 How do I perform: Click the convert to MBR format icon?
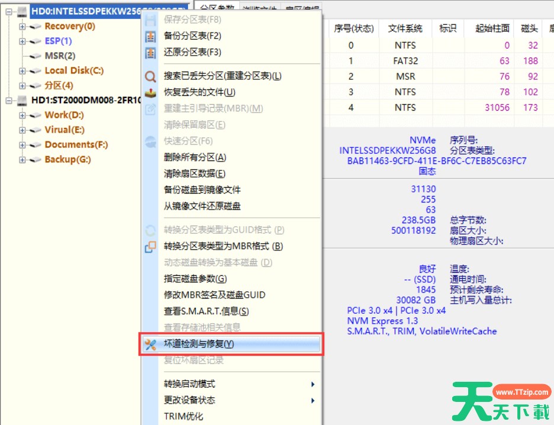coord(150,246)
